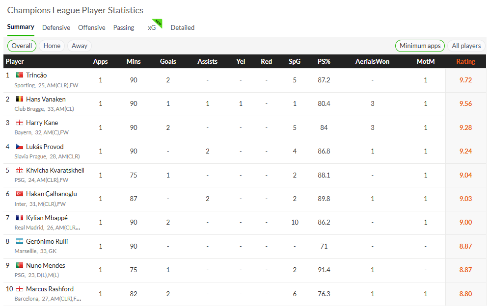Open Marcus Rashford's player page
489x306 pixels.
click(x=50, y=289)
